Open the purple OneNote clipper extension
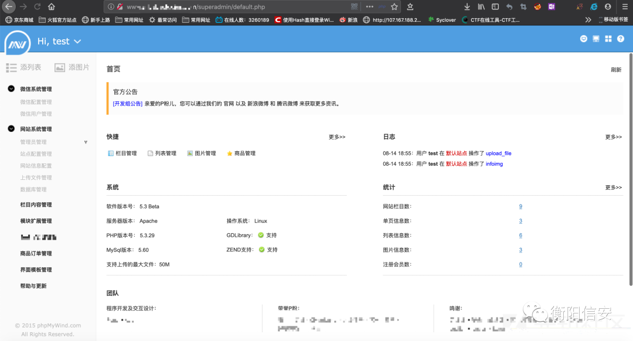Image resolution: width=633 pixels, height=341 pixels. [x=552, y=6]
